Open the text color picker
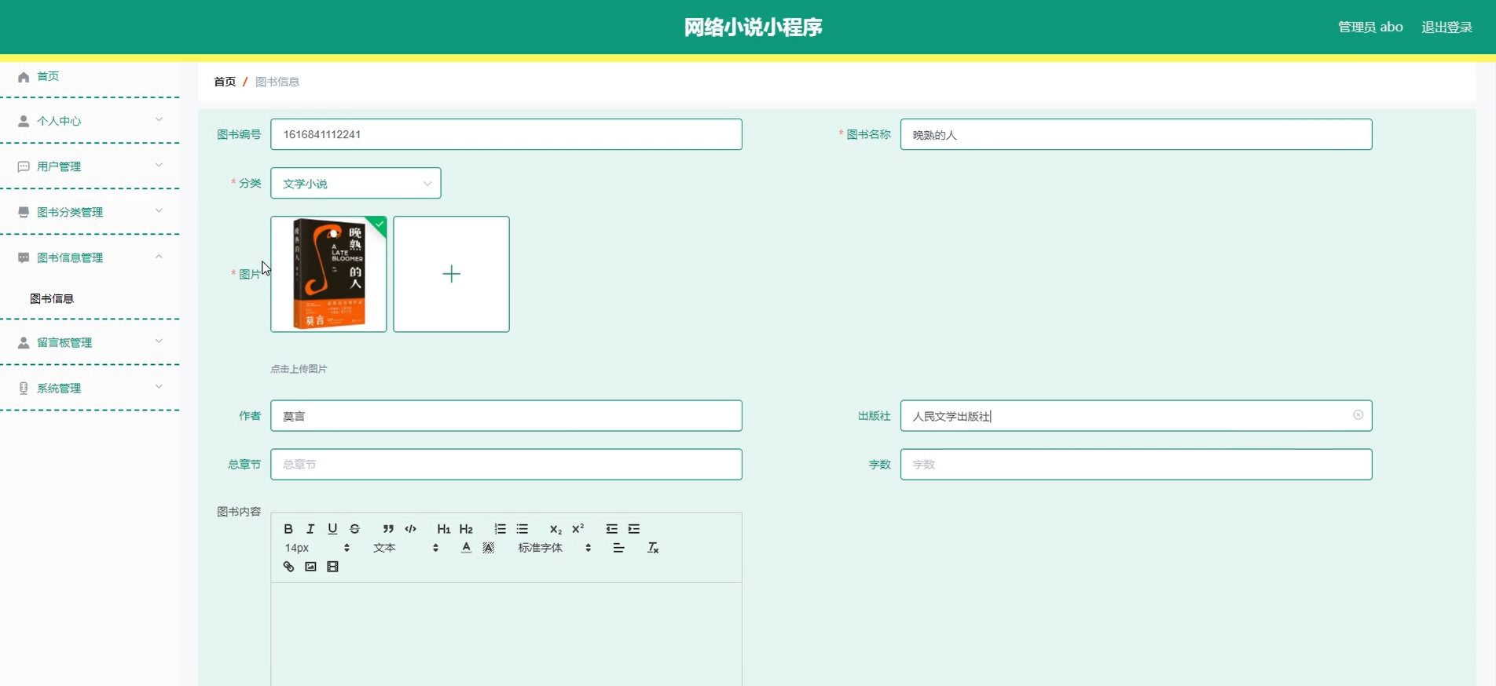The height and width of the screenshot is (686, 1496). tap(466, 548)
